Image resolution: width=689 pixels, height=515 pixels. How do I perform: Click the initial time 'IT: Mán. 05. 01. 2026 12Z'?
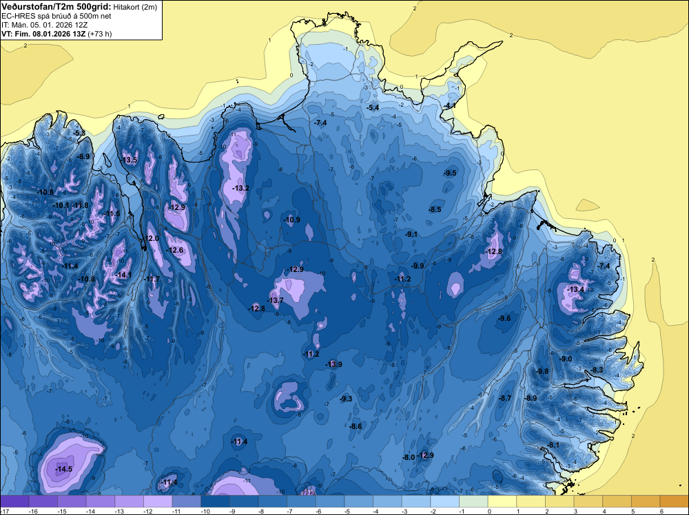click(44, 25)
